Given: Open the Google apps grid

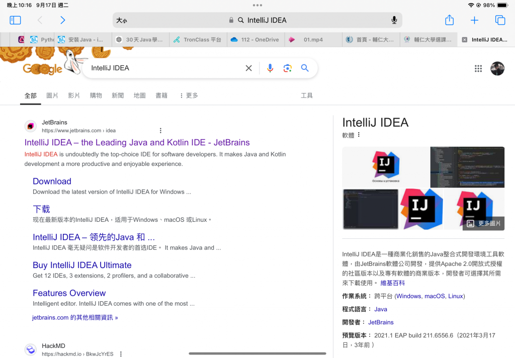Looking at the screenshot, I should (x=478, y=68).
